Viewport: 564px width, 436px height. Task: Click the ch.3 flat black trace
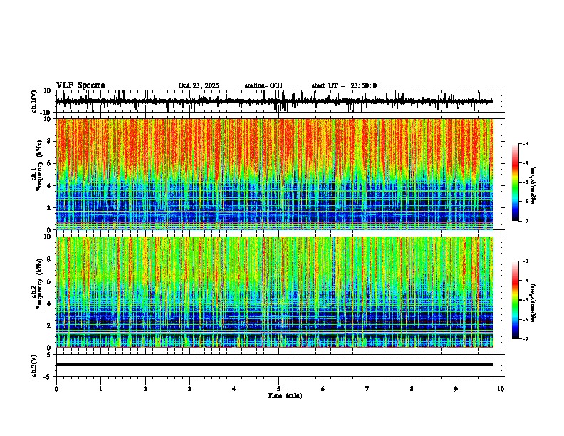tap(274, 365)
